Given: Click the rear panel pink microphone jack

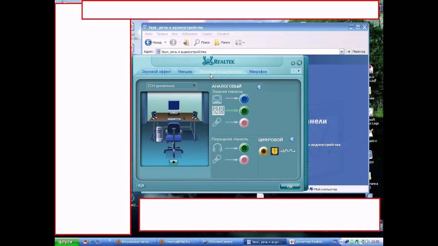Looking at the screenshot, I should [x=244, y=123].
